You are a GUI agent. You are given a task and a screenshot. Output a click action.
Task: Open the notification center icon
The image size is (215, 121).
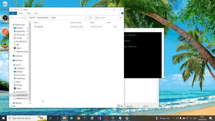point(211,118)
